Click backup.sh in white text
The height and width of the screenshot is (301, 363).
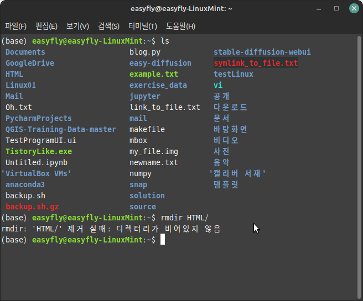coord(25,196)
